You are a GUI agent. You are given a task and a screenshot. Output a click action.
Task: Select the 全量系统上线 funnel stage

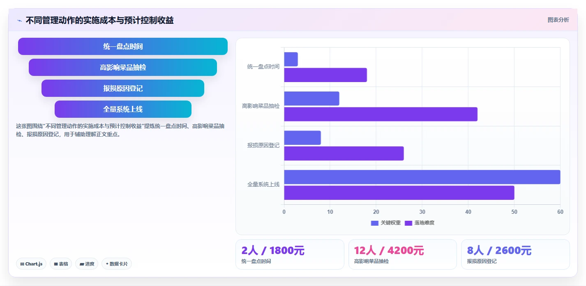coord(123,109)
